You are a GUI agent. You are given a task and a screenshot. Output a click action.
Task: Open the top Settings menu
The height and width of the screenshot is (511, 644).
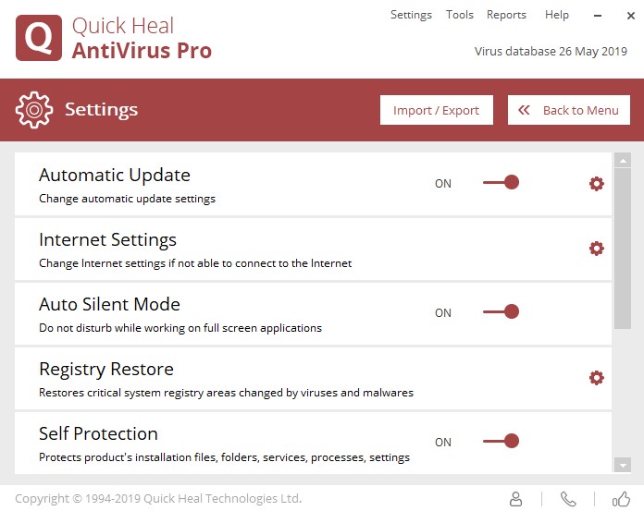coord(411,15)
